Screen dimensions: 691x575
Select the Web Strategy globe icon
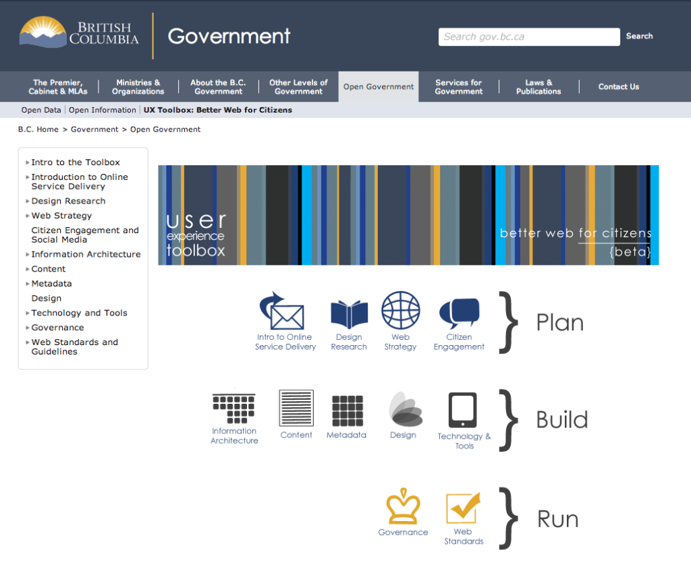400,311
